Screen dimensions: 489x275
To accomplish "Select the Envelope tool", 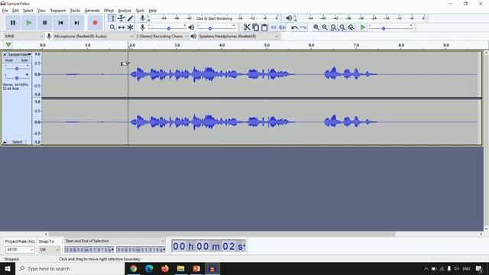I will tap(121, 18).
